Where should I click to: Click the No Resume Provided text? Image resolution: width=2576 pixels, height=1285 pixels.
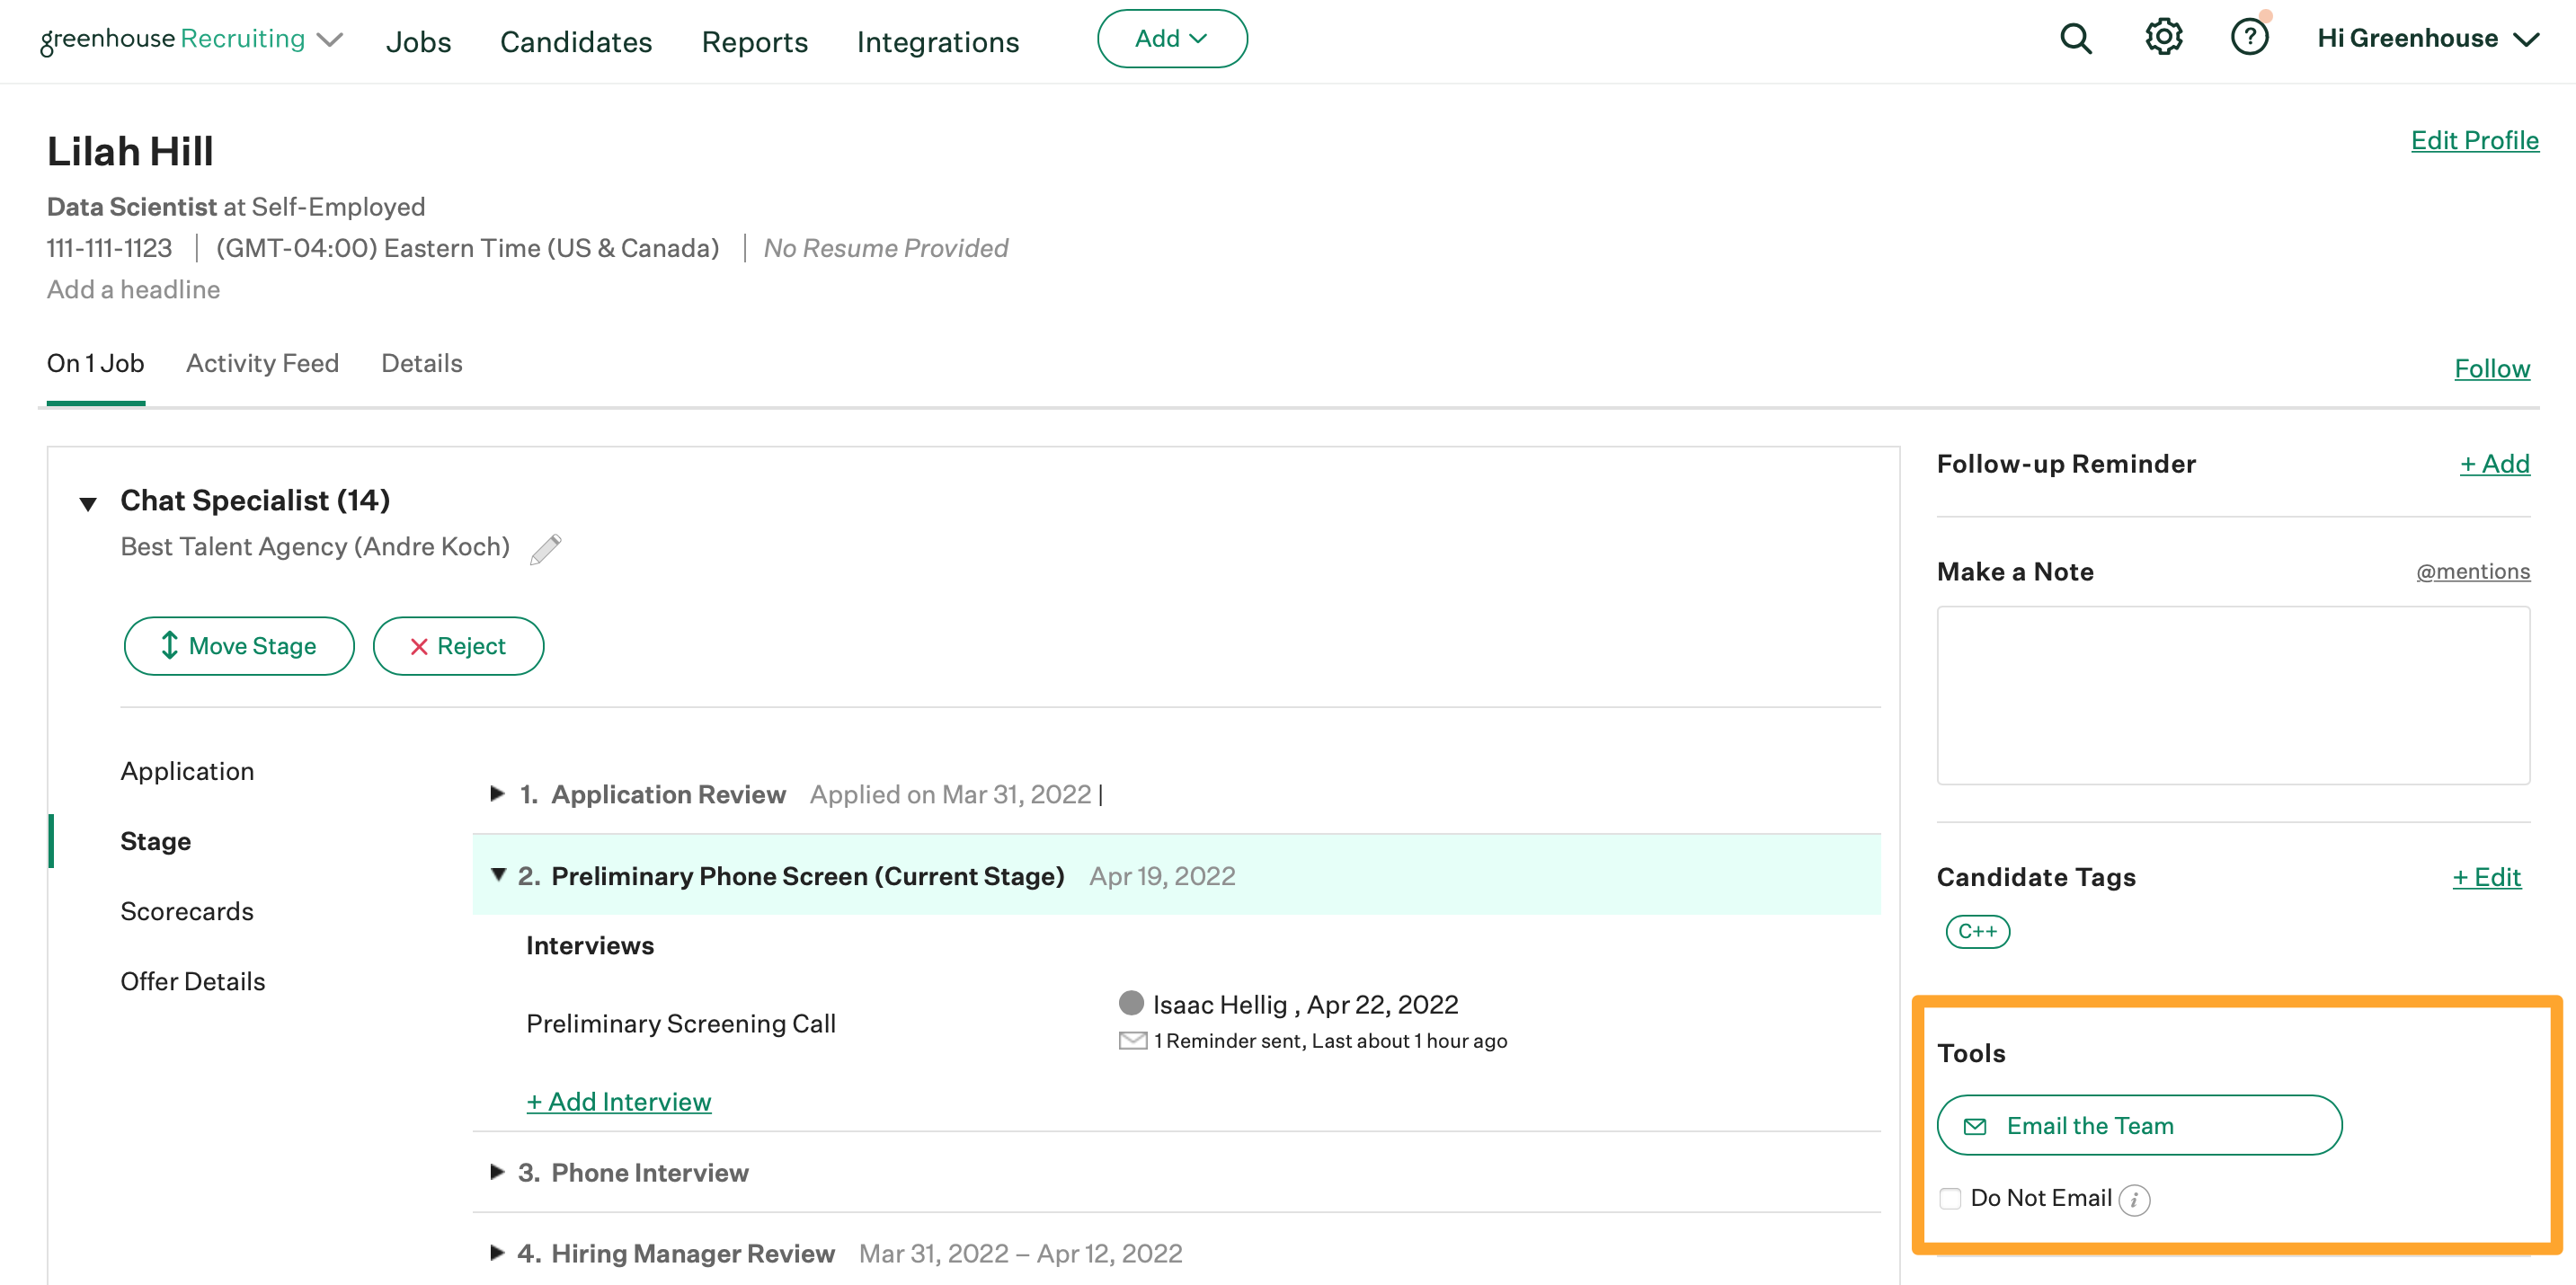(885, 248)
